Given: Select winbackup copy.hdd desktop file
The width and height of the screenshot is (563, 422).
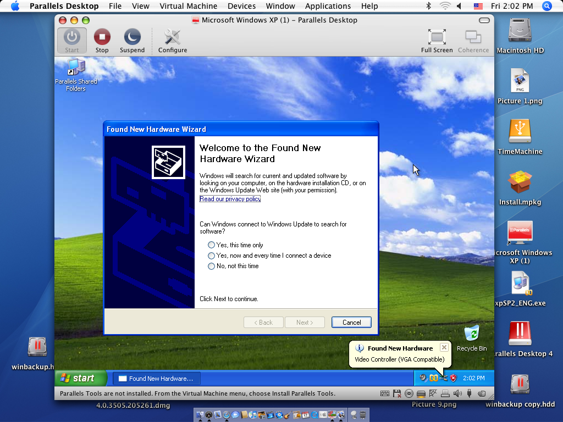Looking at the screenshot, I should 520,391.
